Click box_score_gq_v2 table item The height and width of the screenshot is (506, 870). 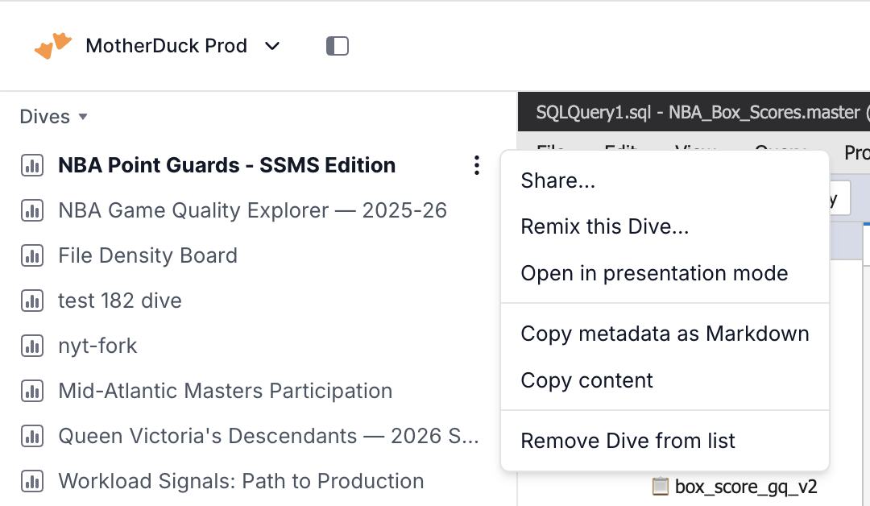pyautogui.click(x=746, y=487)
